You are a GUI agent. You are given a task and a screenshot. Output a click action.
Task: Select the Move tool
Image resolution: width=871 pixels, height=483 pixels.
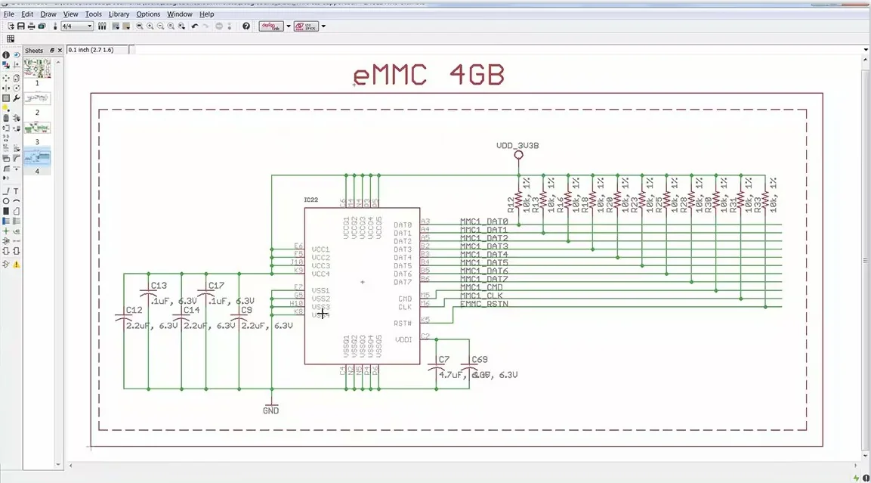coord(6,78)
